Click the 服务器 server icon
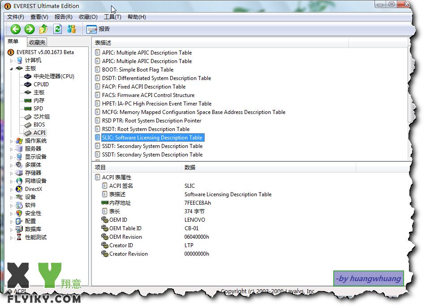Viewport: 426px width, 308px height. point(19,149)
